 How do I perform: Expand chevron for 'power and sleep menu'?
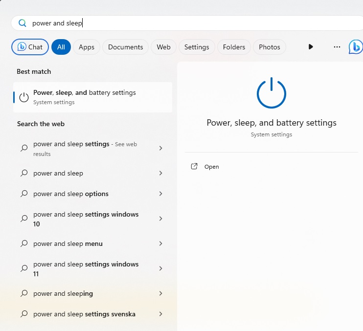[x=160, y=243]
